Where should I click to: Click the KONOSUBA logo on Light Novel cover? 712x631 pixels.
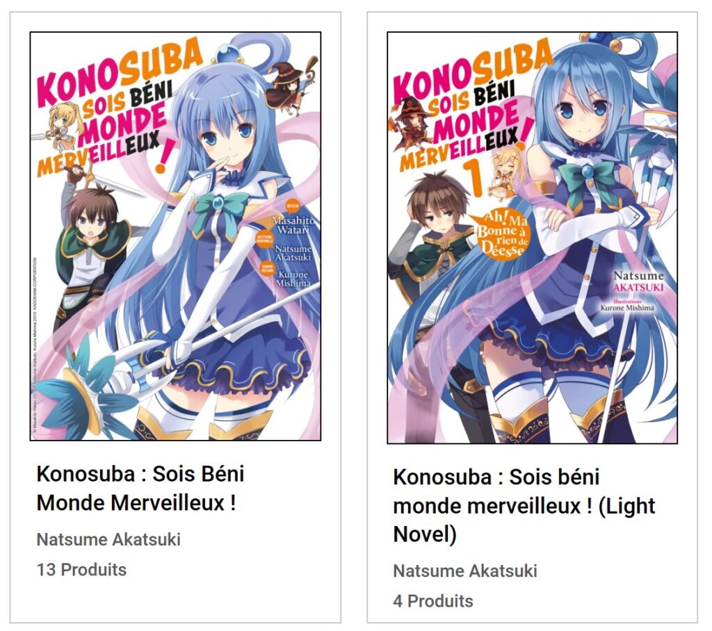472,70
